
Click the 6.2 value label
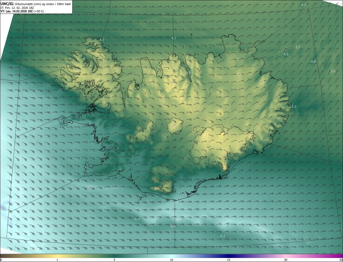tap(223, 236)
